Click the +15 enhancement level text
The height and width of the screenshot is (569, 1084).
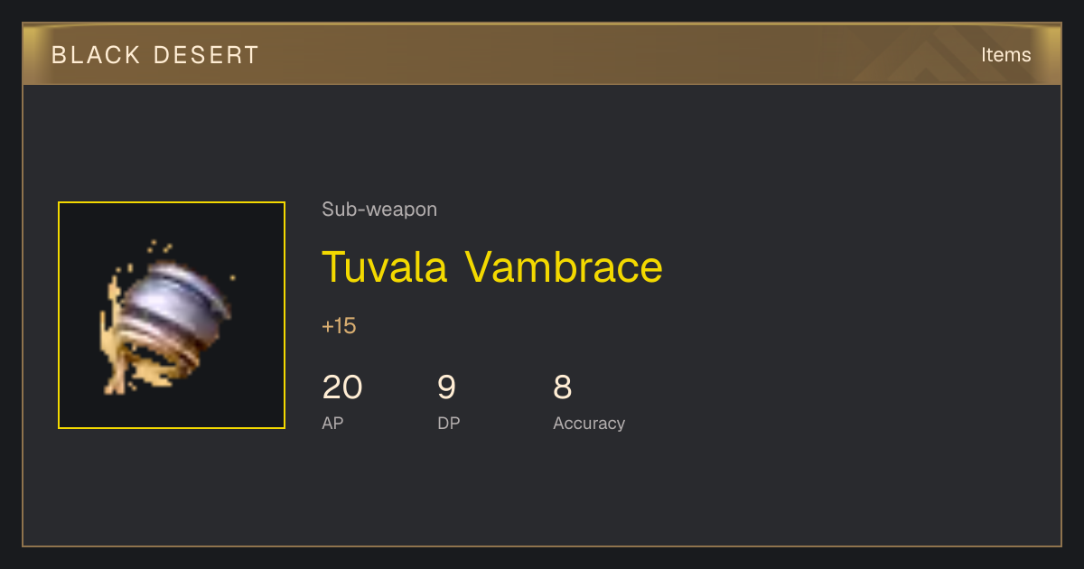tap(339, 326)
